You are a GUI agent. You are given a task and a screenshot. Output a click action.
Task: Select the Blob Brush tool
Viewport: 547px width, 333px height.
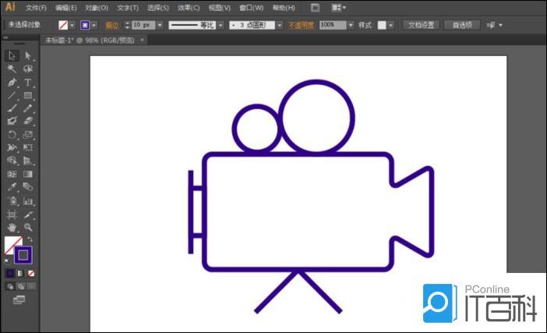pos(12,121)
